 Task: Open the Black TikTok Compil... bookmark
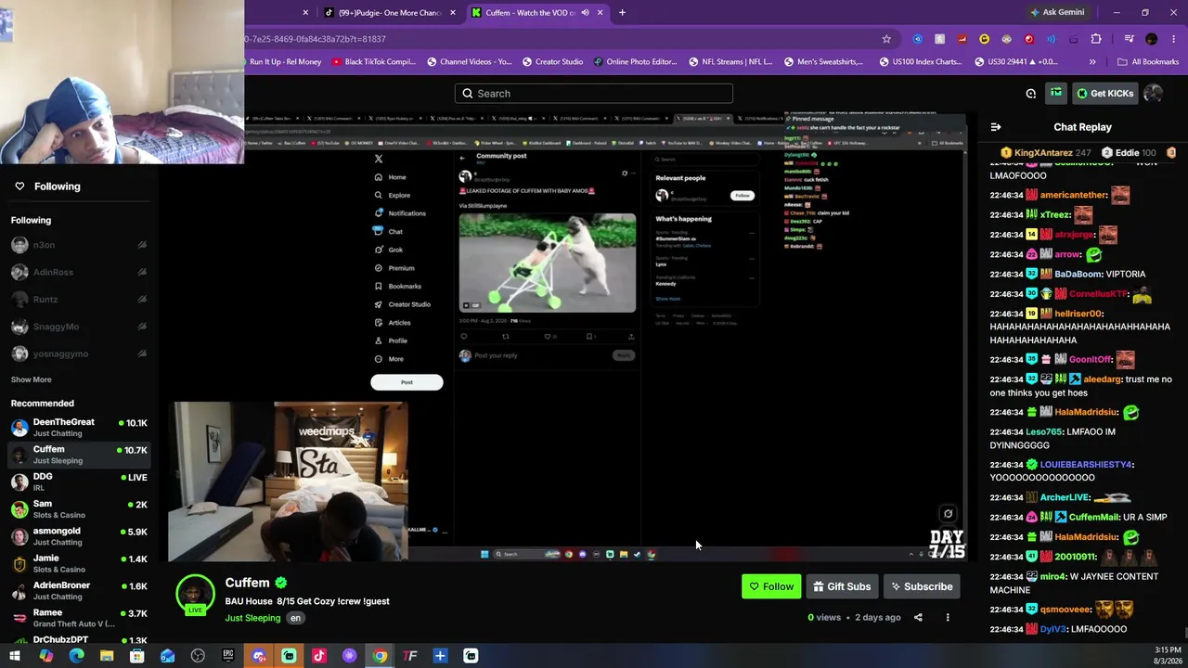373,62
